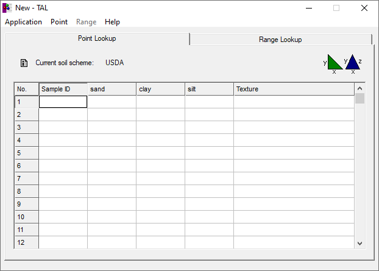Screen dimensions: 379x271
Task: Click the clay cell in row 11
Action: [161, 230]
